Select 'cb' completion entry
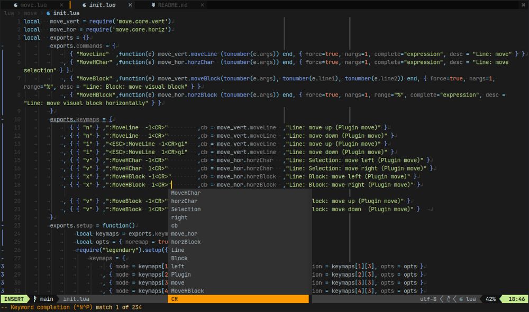 click(x=240, y=225)
